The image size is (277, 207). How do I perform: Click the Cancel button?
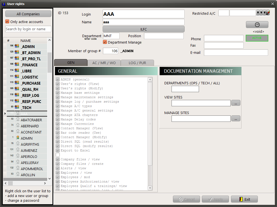click(186, 199)
